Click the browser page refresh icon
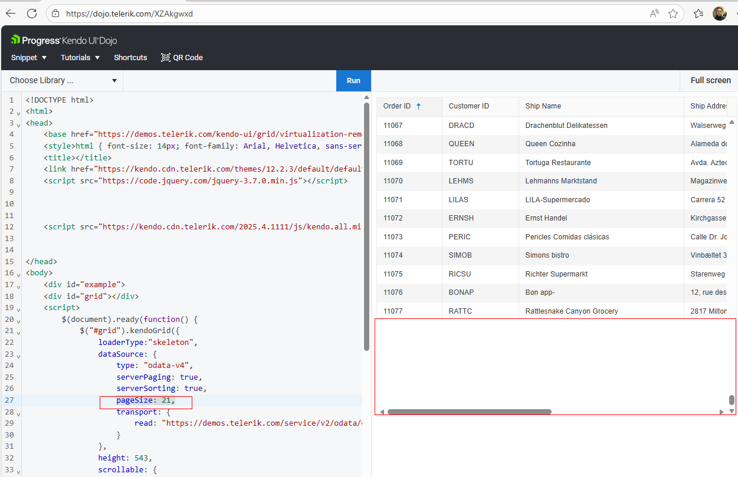 point(32,14)
